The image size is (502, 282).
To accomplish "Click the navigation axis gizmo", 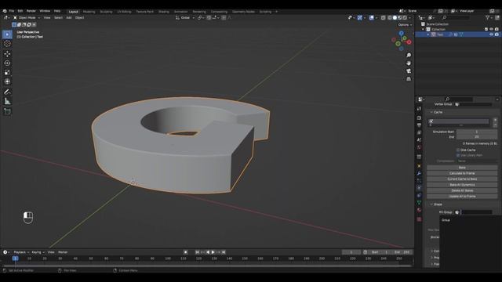I will (x=401, y=41).
